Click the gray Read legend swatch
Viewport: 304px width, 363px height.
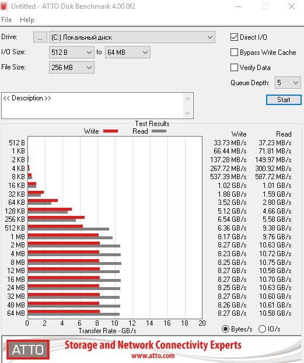point(159,131)
